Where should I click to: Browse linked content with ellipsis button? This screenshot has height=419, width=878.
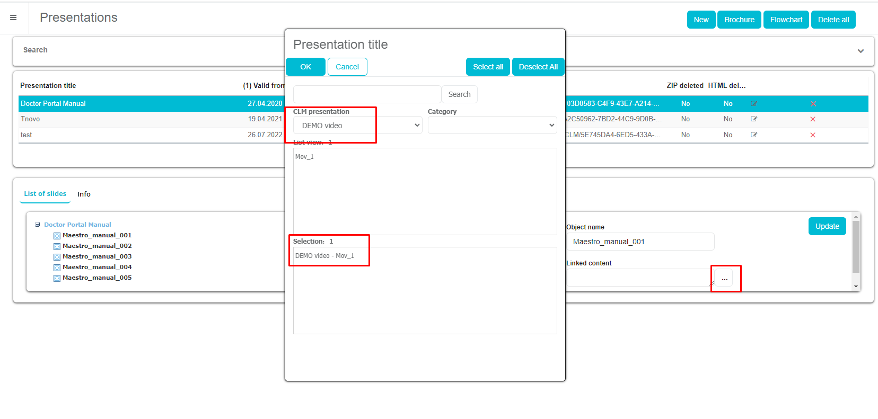point(724,278)
